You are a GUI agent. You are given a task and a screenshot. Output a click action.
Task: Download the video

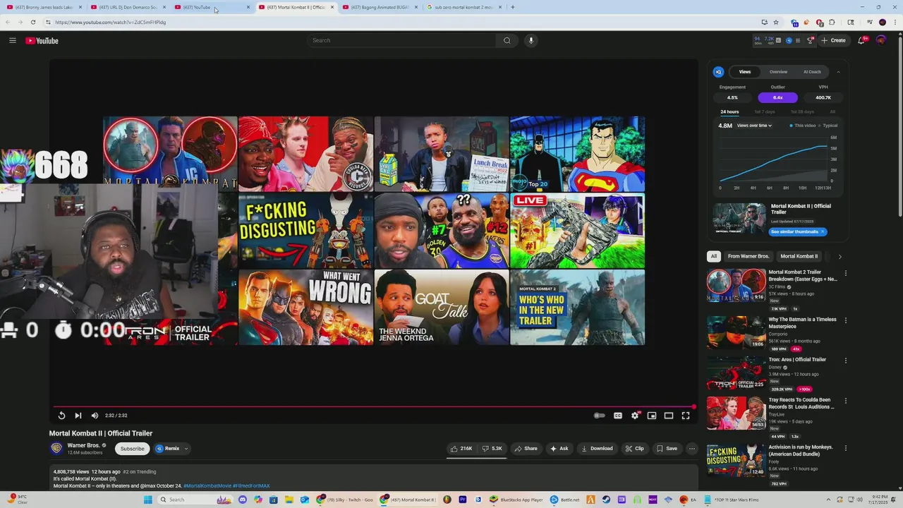(x=597, y=448)
